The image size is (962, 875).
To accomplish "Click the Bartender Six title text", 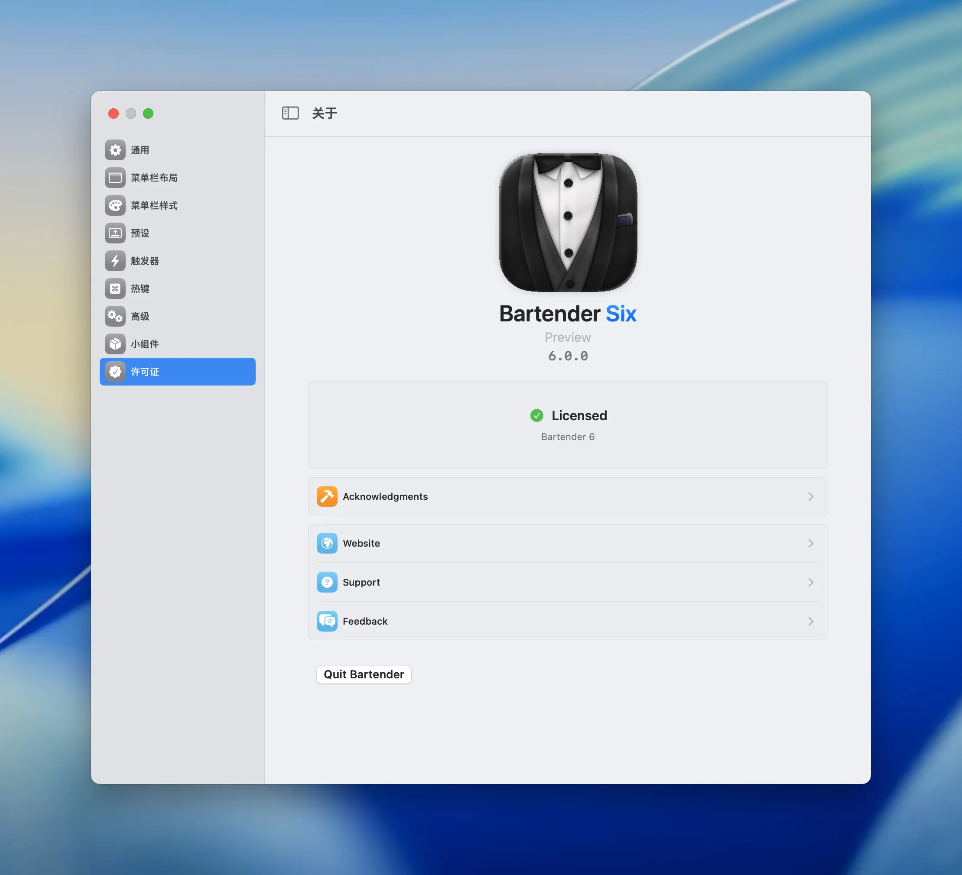I will click(568, 314).
